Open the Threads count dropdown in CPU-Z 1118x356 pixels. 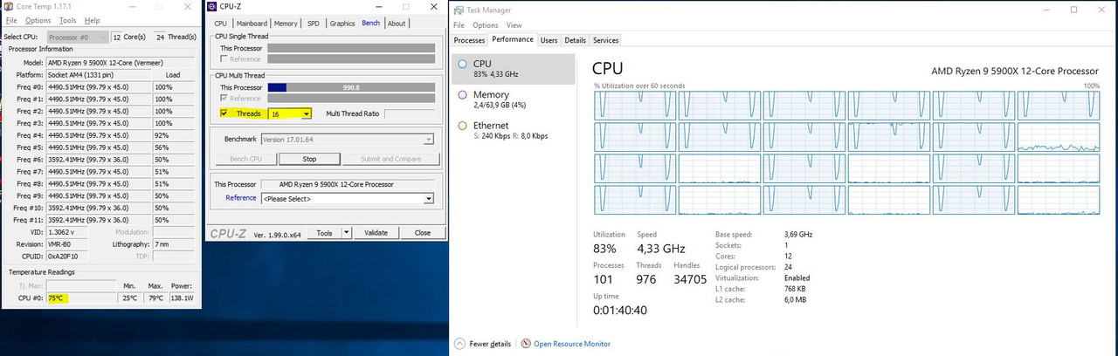point(305,113)
